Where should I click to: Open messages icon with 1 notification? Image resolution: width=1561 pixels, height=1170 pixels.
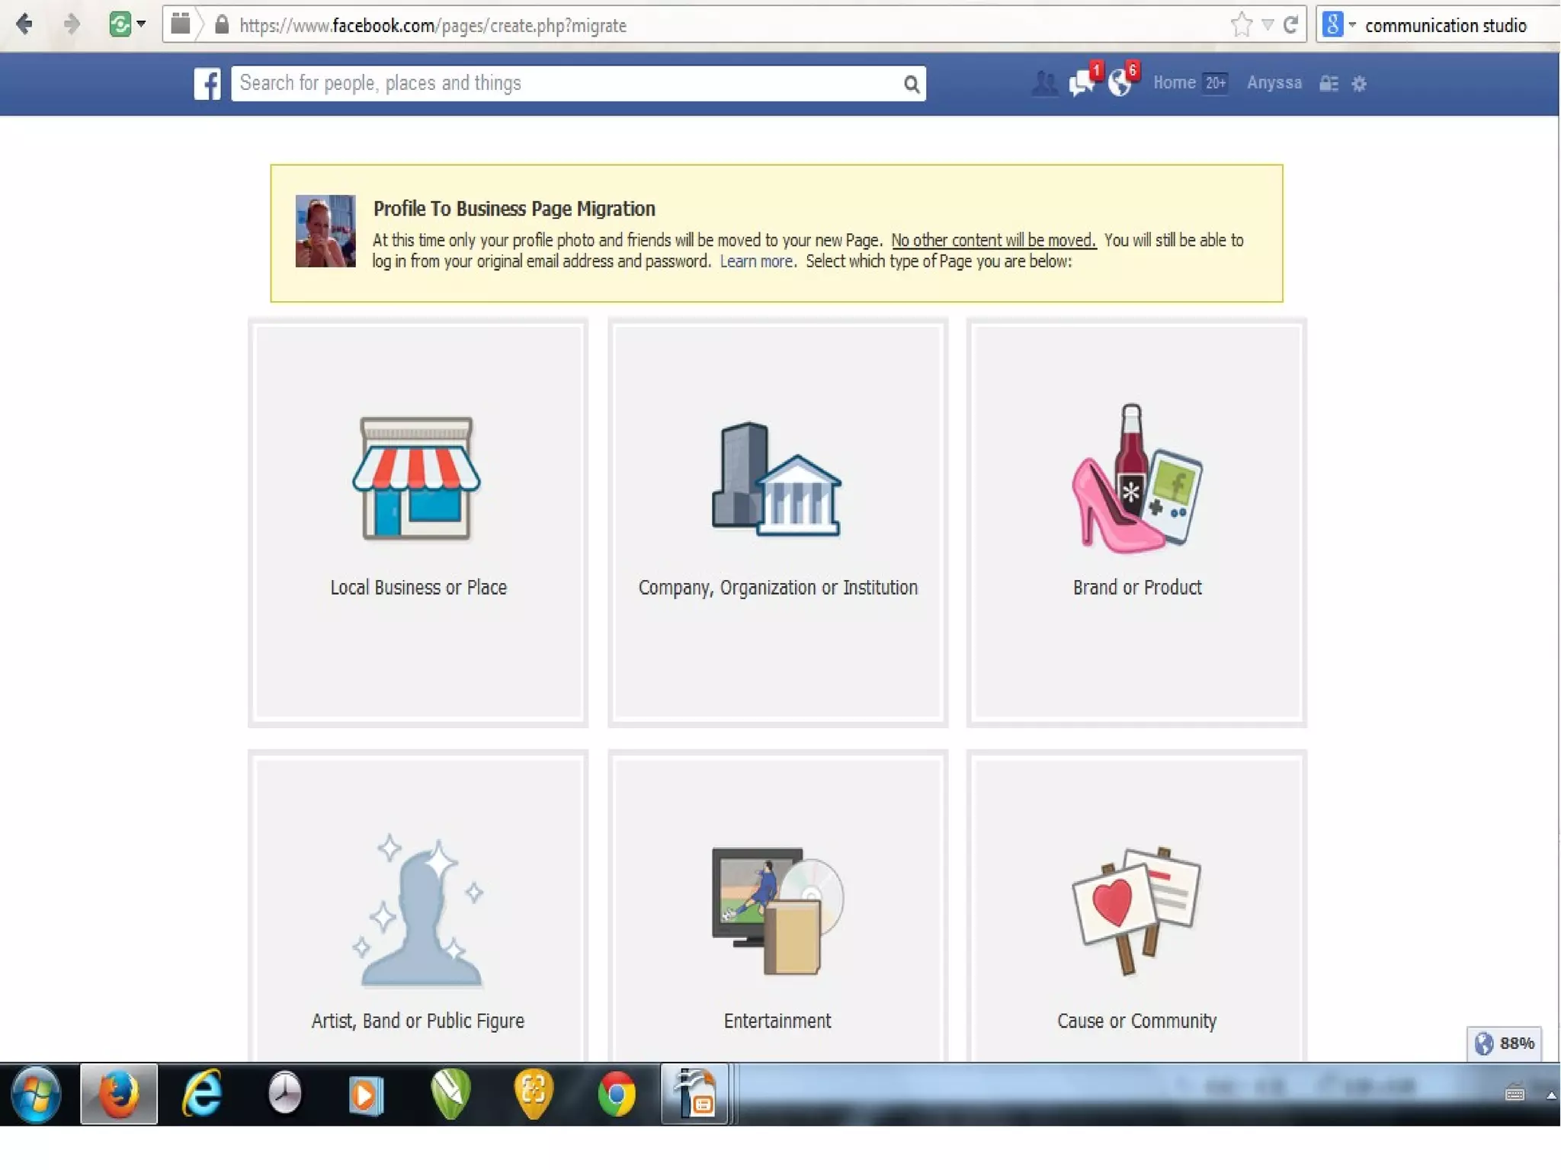[x=1082, y=83]
